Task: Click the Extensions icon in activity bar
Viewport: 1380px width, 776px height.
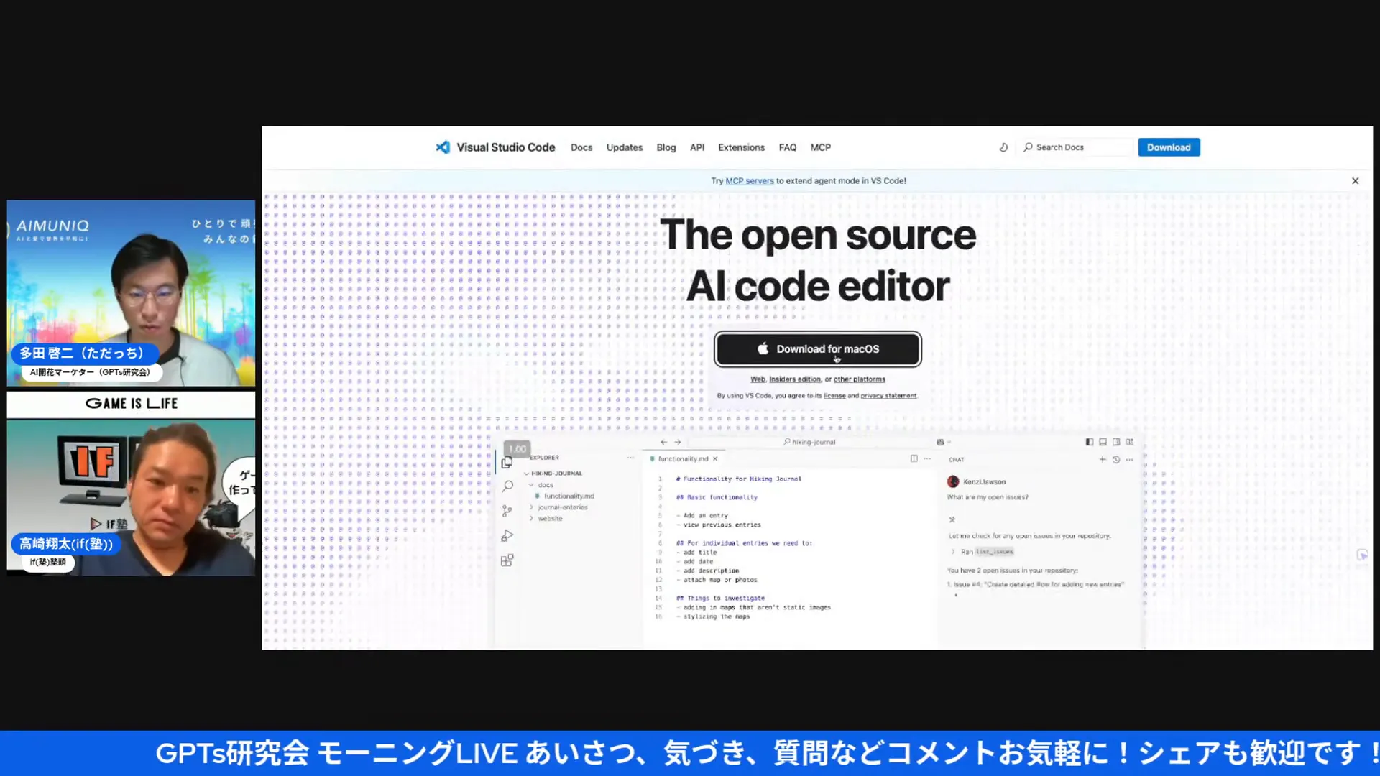Action: [507, 560]
